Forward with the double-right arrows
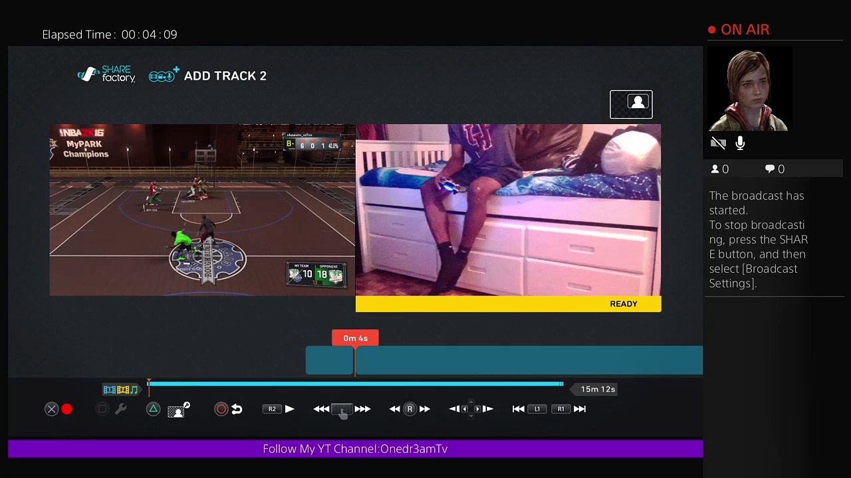851x478 pixels. point(425,409)
